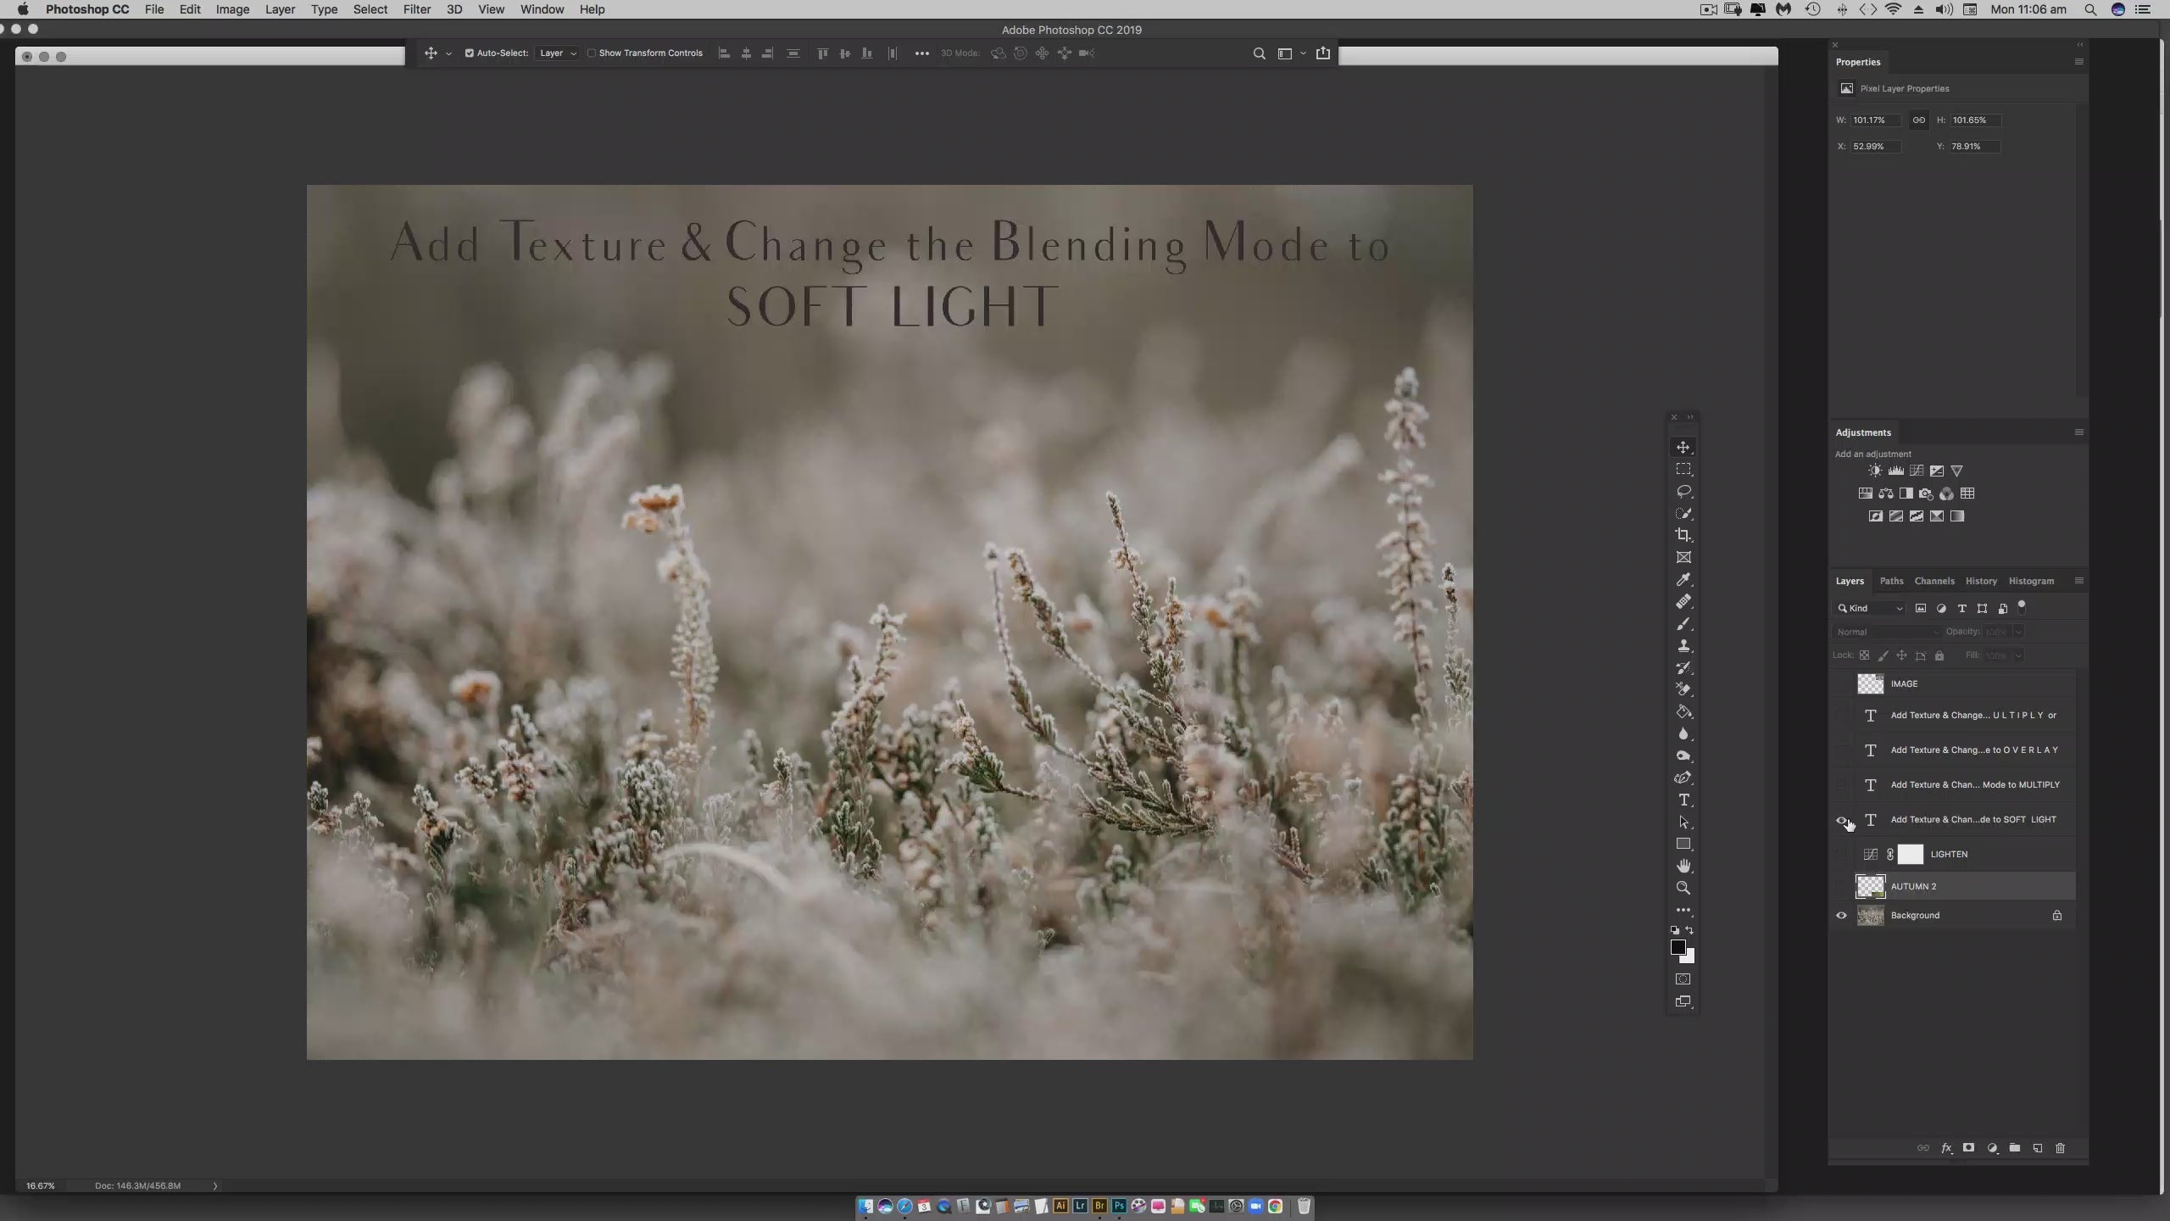Image resolution: width=2170 pixels, height=1221 pixels.
Task: Click the delete layer trash icon
Action: click(x=2060, y=1148)
